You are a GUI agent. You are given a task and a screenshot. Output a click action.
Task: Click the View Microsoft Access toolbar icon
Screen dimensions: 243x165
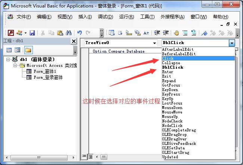point(11,32)
